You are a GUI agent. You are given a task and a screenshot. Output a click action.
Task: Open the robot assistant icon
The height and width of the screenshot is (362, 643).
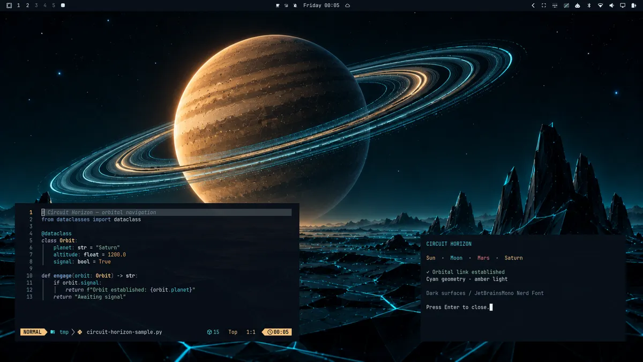(578, 5)
